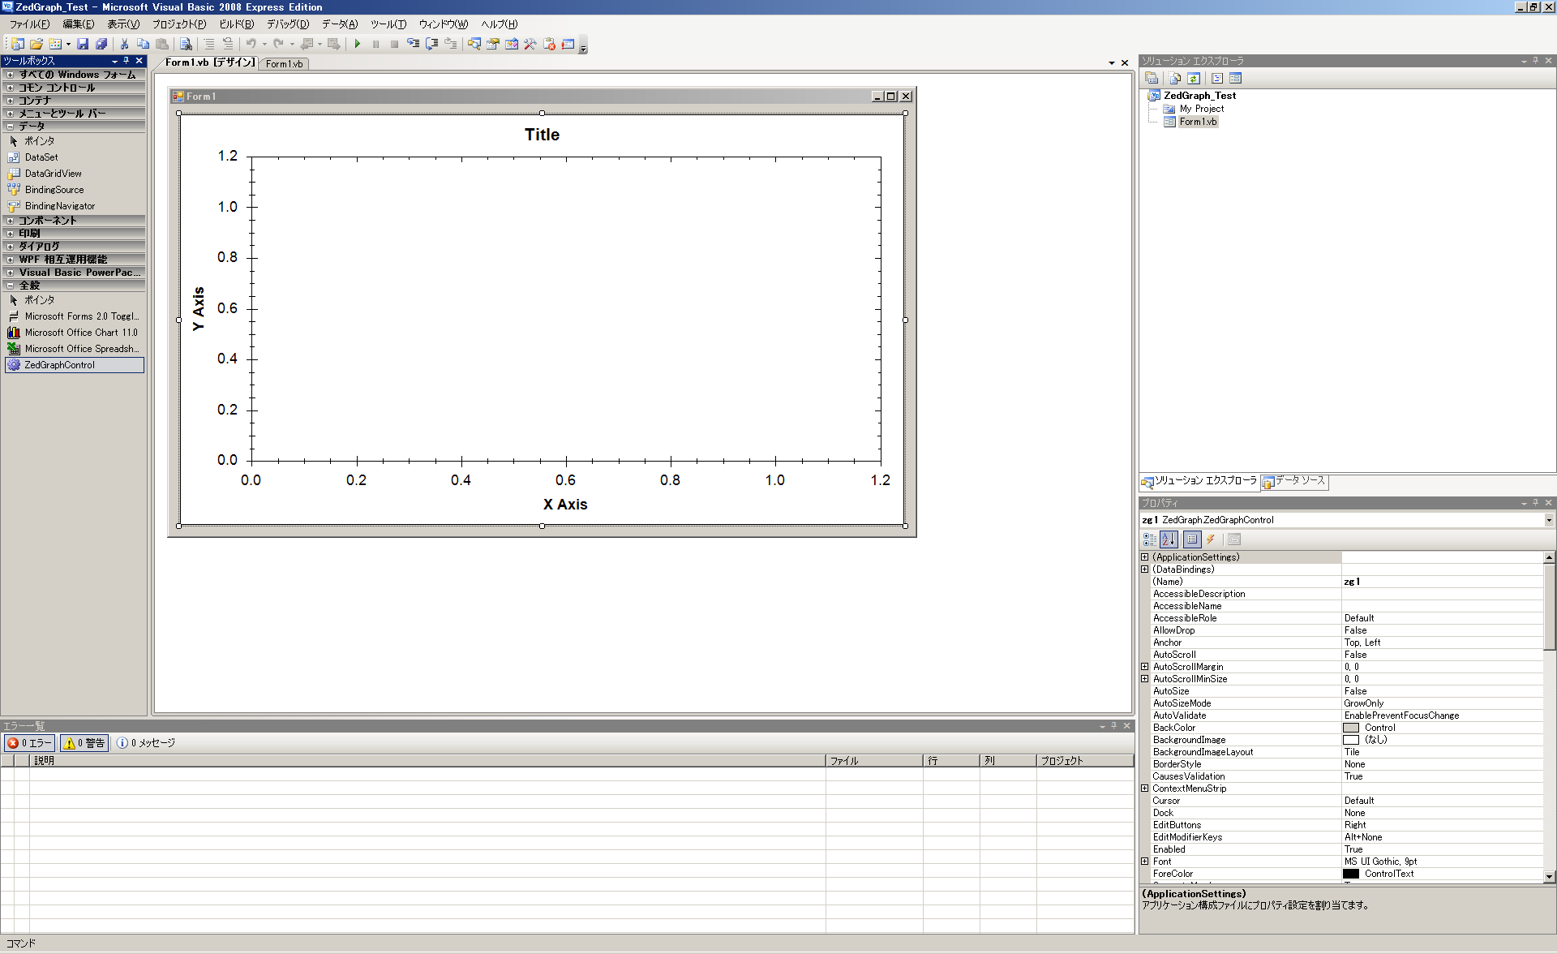Switch Properties panel to alphabetical order
This screenshot has height=954, width=1557.
[1169, 539]
